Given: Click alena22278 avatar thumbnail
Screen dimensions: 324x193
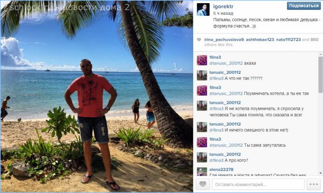Looking at the screenshot, I should click(x=202, y=172).
